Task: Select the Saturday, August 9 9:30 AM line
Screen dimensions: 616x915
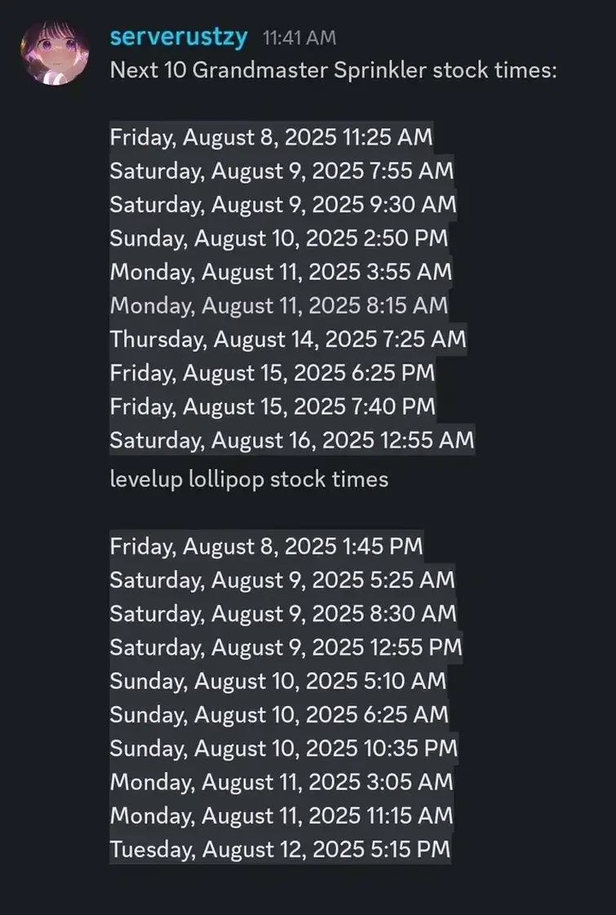Action: (281, 205)
